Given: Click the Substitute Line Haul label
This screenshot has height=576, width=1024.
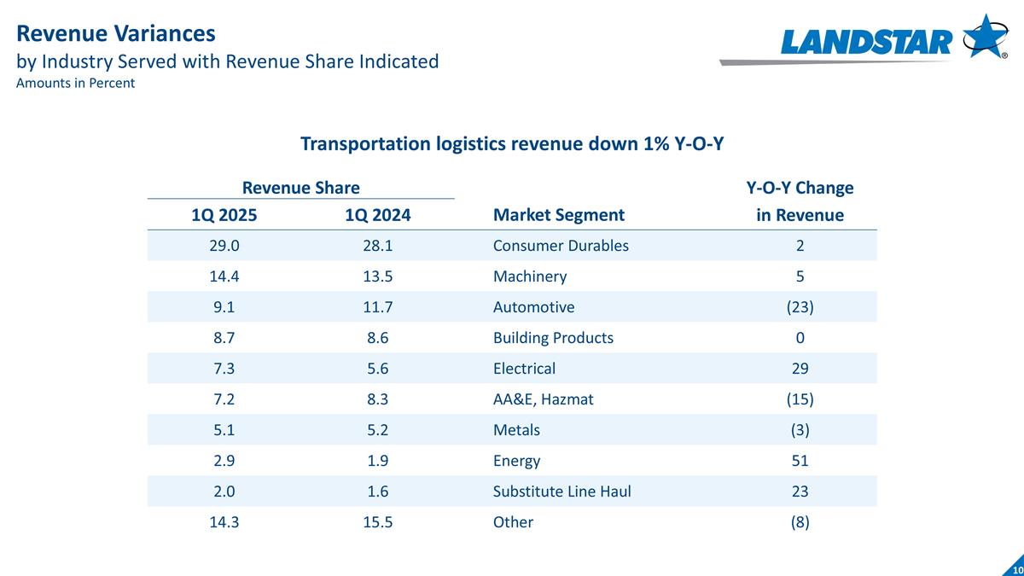Looking at the screenshot, I should click(x=561, y=492).
